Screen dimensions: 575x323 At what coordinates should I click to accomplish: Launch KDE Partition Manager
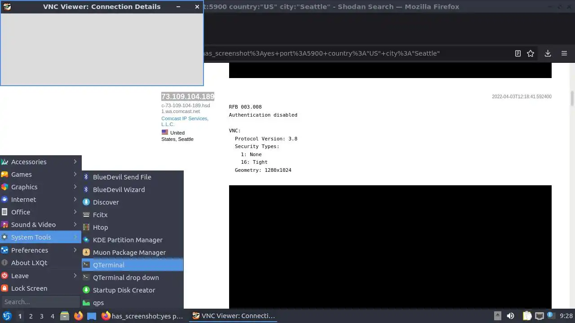click(133, 240)
